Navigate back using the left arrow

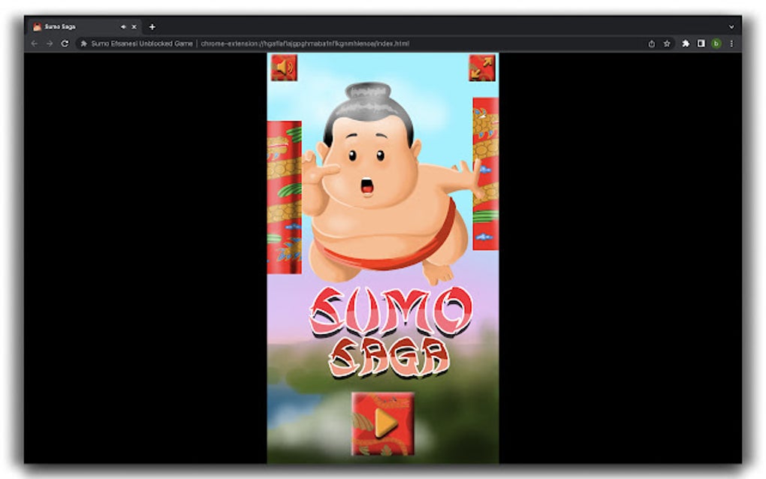click(x=33, y=44)
